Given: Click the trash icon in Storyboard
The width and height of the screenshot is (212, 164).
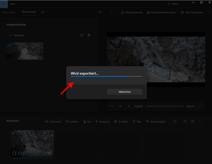Looking at the screenshot, I should [192, 122].
